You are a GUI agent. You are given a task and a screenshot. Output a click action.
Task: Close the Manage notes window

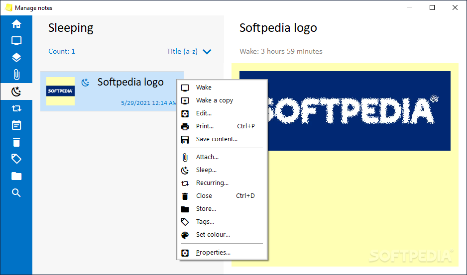point(455,8)
